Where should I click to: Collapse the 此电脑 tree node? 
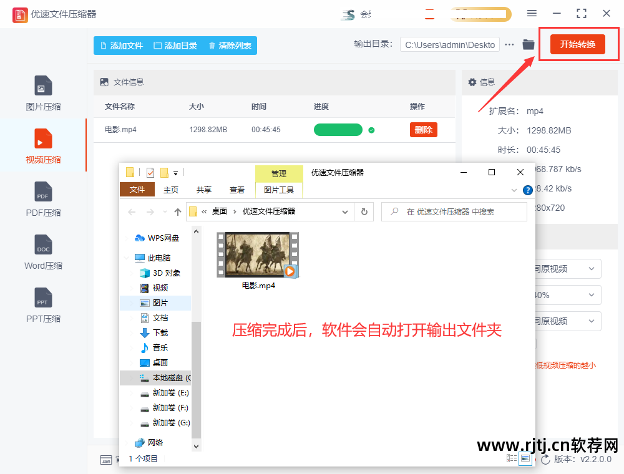[127, 258]
